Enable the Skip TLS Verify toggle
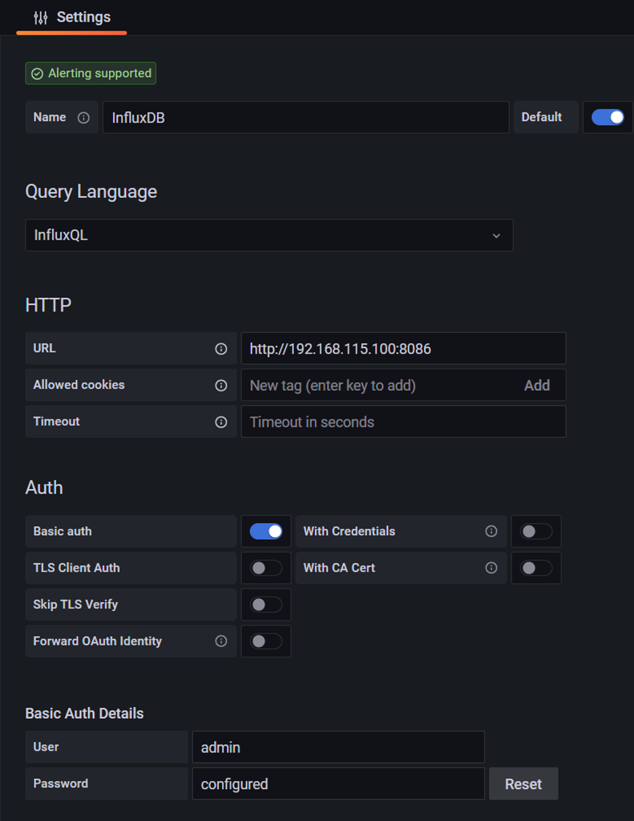The width and height of the screenshot is (634, 821). click(x=266, y=604)
